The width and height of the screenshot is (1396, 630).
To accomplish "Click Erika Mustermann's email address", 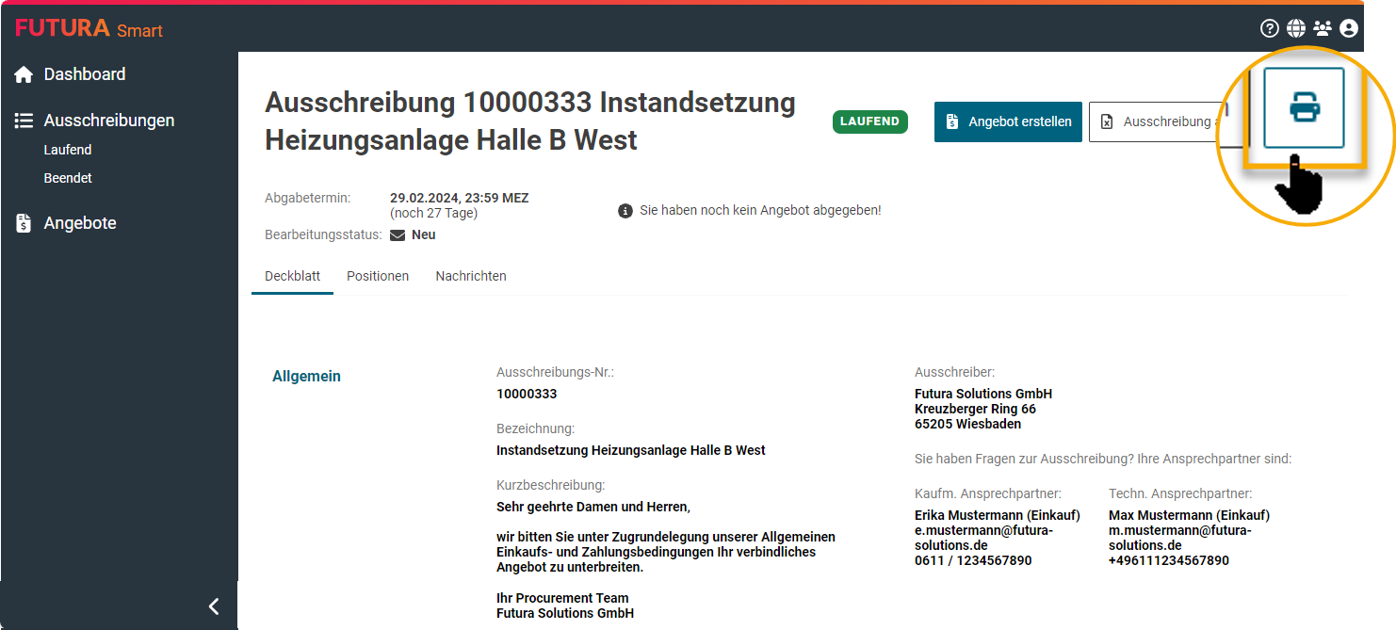I will 983,538.
